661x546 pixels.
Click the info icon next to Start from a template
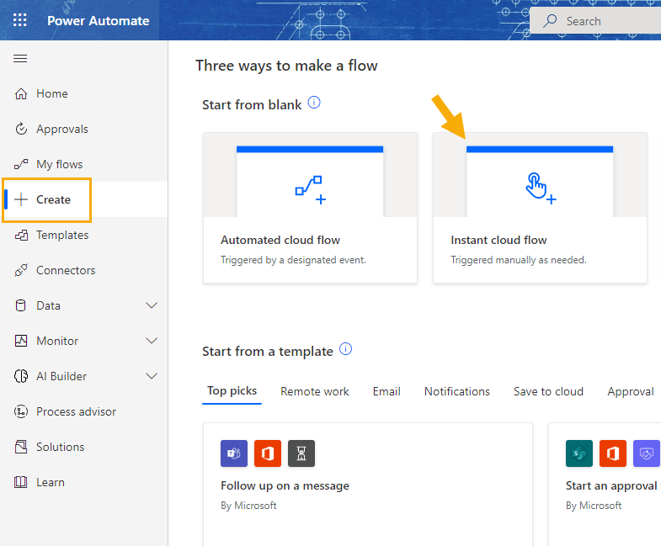tap(346, 349)
